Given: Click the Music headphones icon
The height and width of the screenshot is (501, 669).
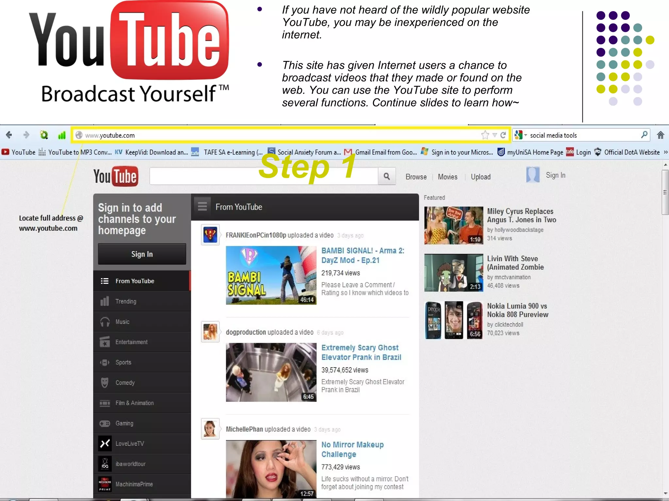Looking at the screenshot, I should [105, 322].
